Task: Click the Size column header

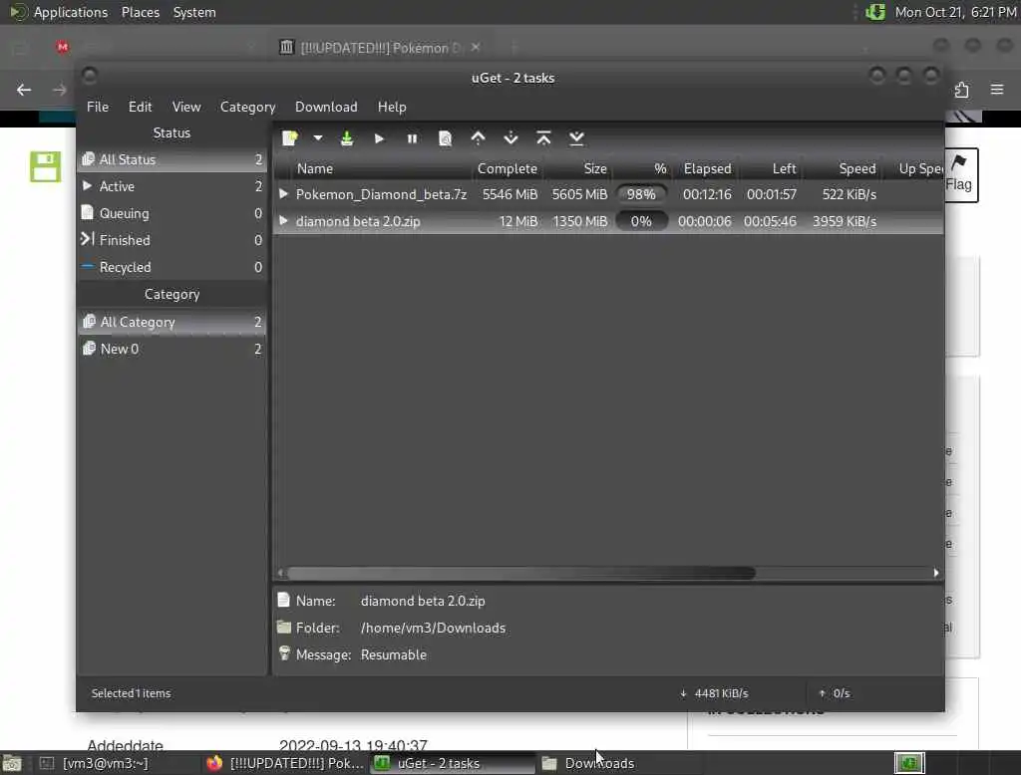Action: click(579, 168)
